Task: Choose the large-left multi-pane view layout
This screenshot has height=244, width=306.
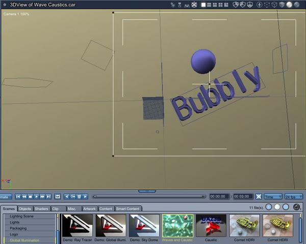Action: click(226, 5)
